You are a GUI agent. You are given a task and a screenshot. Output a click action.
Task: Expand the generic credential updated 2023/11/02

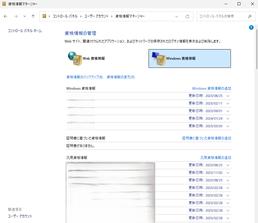coord(228,173)
